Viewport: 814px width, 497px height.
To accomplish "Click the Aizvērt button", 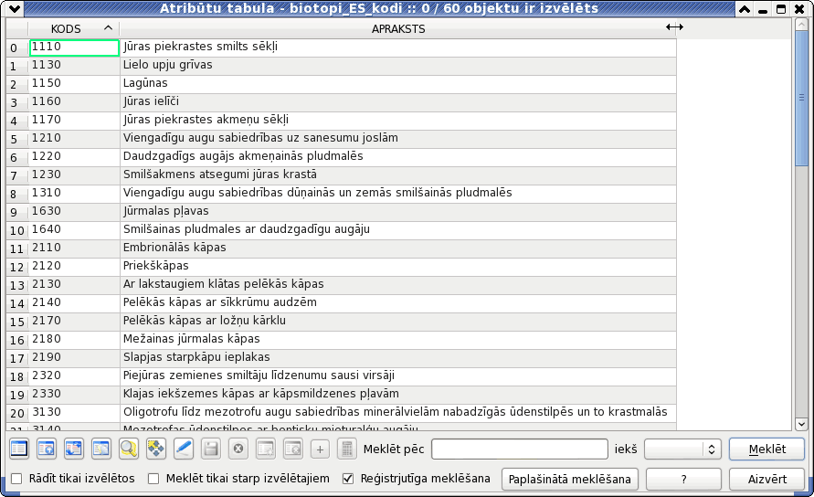I will 766,479.
